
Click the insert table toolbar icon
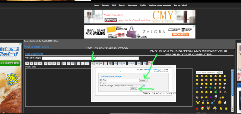87,63
